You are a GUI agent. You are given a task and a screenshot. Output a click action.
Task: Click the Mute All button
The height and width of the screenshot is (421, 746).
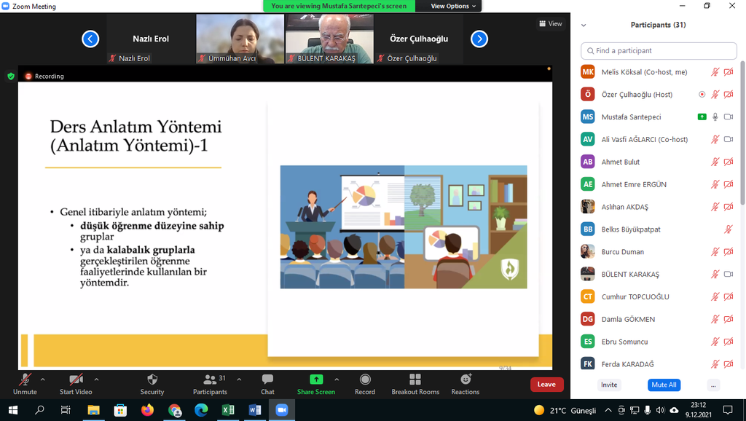tap(664, 385)
